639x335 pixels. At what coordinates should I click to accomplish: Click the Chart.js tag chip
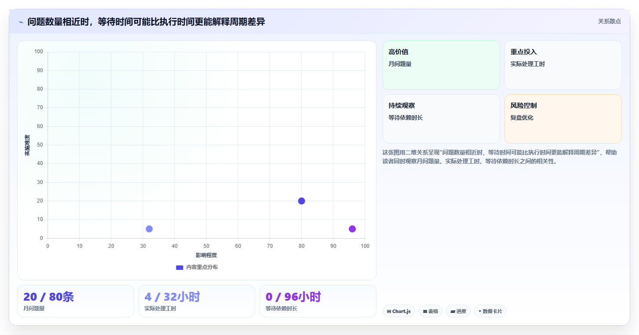[399, 311]
